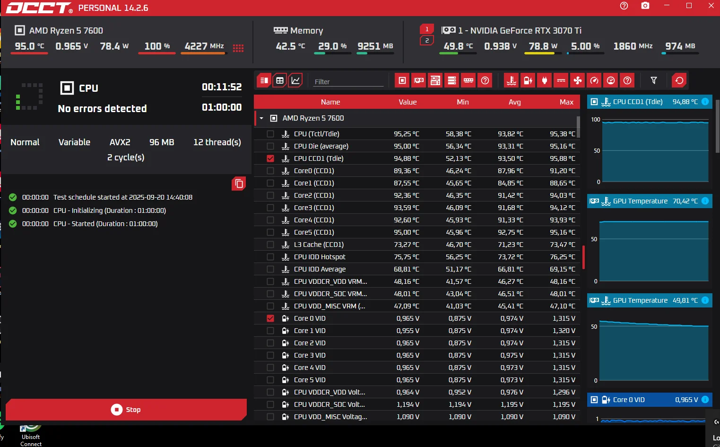Toggle the temperature sensor type filter
Image resolution: width=720 pixels, height=447 pixels.
[512, 80]
